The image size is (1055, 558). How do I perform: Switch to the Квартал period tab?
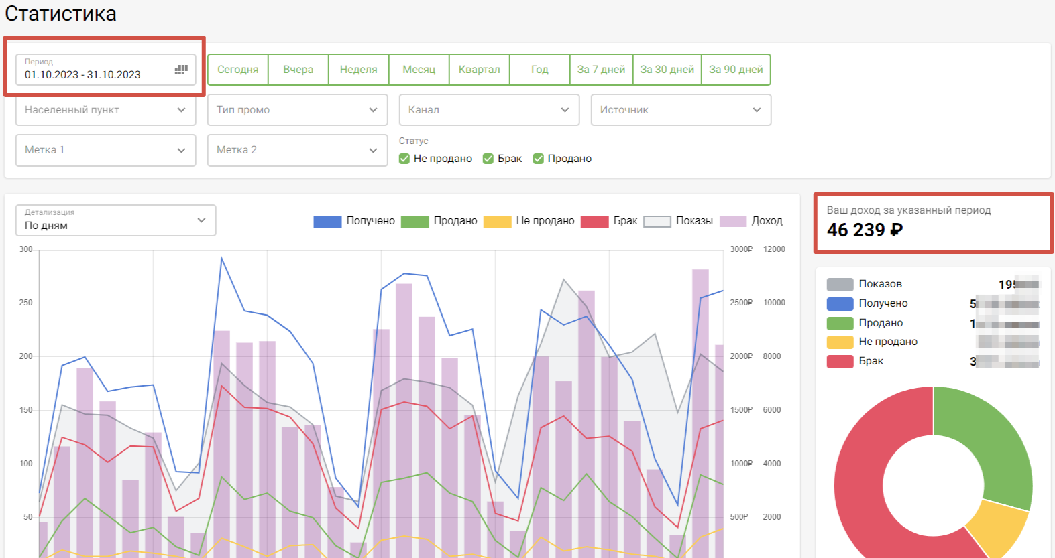point(479,70)
